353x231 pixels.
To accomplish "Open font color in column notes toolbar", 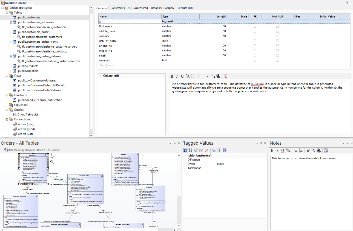I will [x=188, y=76].
